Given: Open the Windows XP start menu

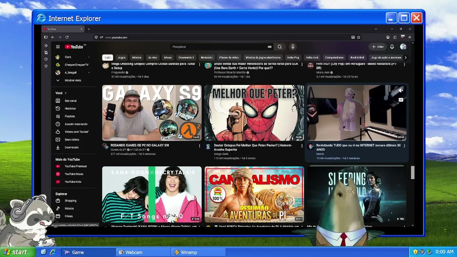Looking at the screenshot, I should click(x=18, y=252).
